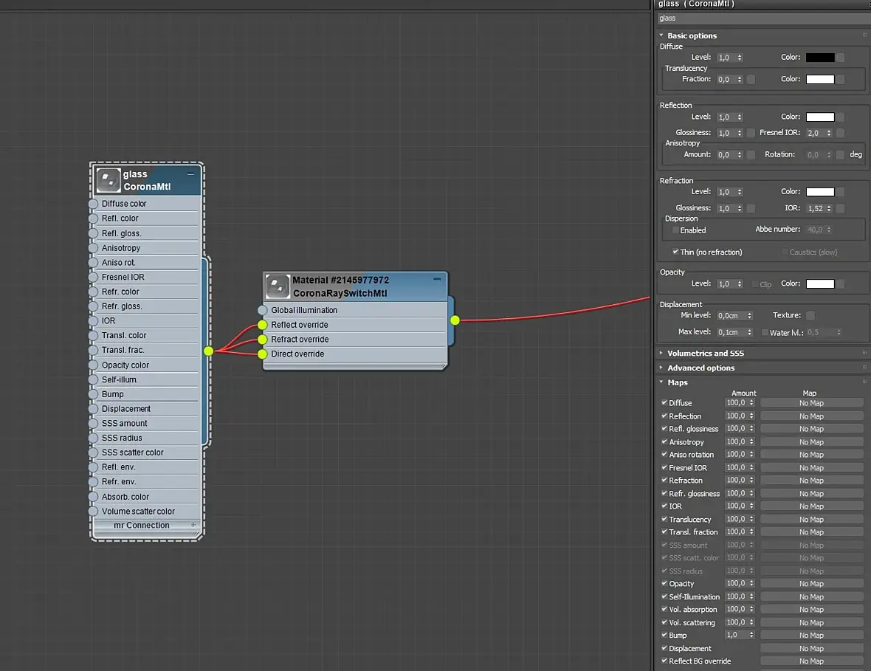Click the No Map button for Diffuse
871x671 pixels.
coord(811,403)
